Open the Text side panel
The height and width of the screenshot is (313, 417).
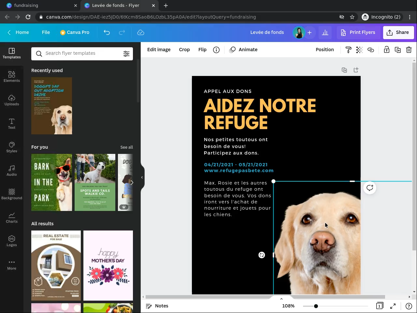point(12,124)
